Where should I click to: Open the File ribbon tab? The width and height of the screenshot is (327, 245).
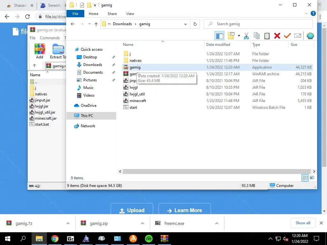[75, 14]
